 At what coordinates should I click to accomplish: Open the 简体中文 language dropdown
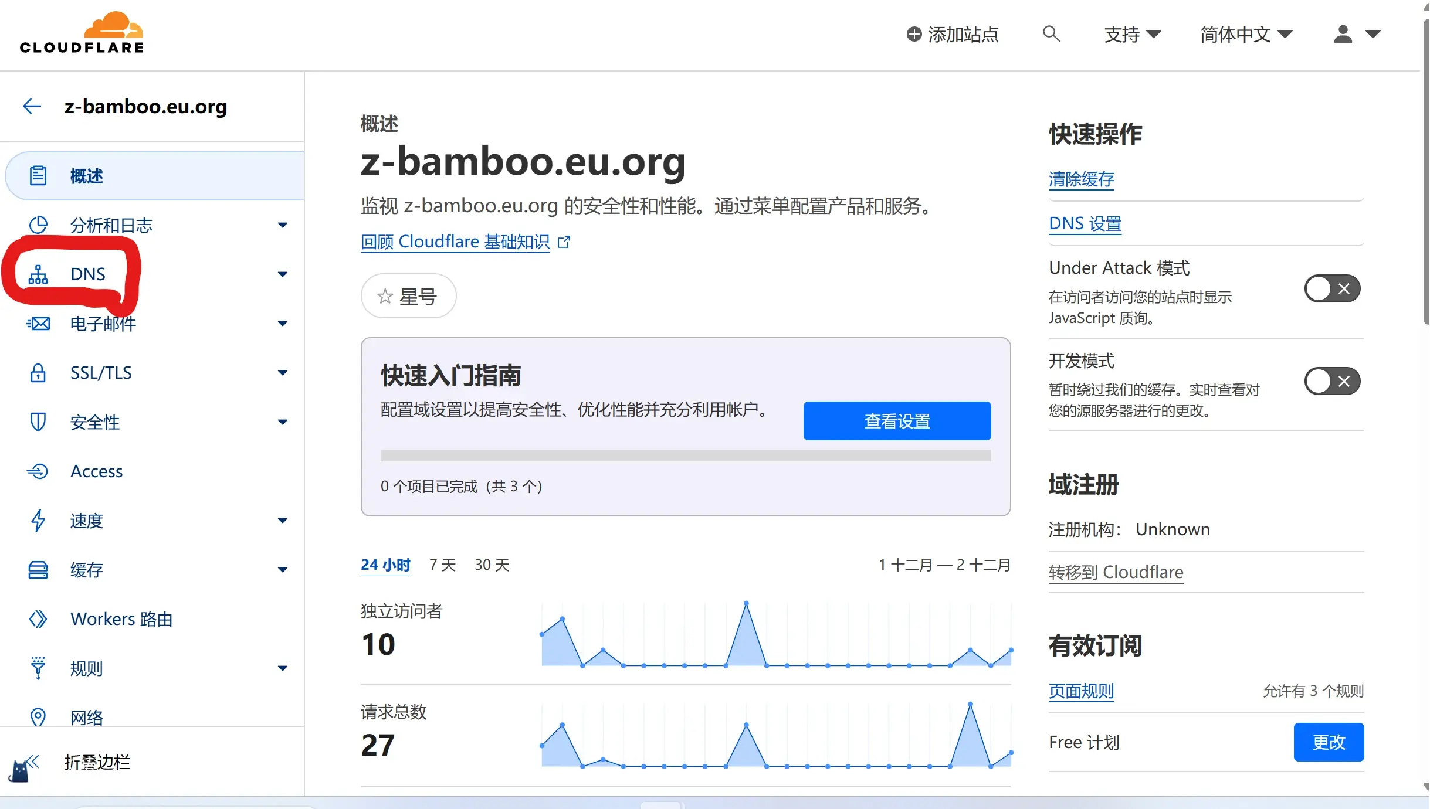tap(1246, 34)
